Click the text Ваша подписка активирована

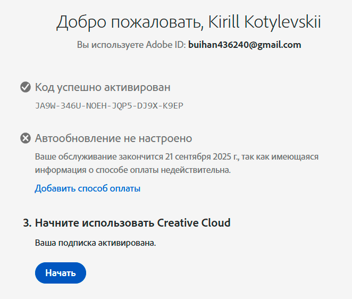tap(95, 243)
